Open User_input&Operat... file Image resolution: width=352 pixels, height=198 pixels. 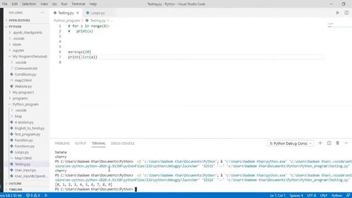[31, 176]
